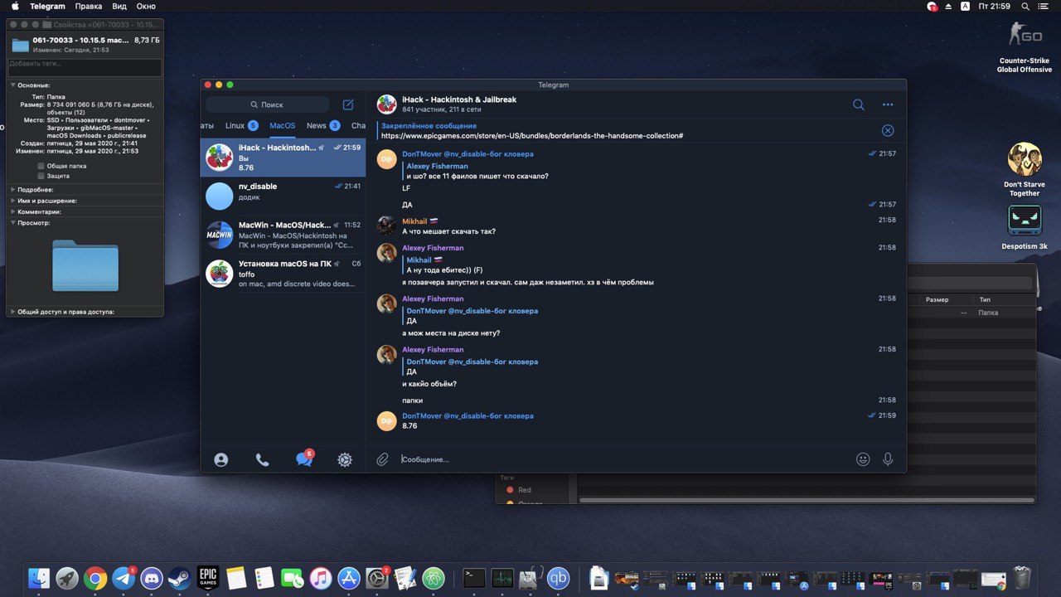
Task: Click the folder preview thumbnail in info window
Action: tap(85, 265)
